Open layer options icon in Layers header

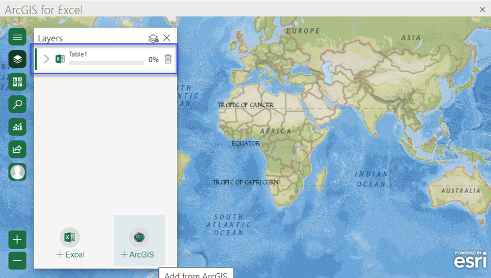tap(153, 38)
